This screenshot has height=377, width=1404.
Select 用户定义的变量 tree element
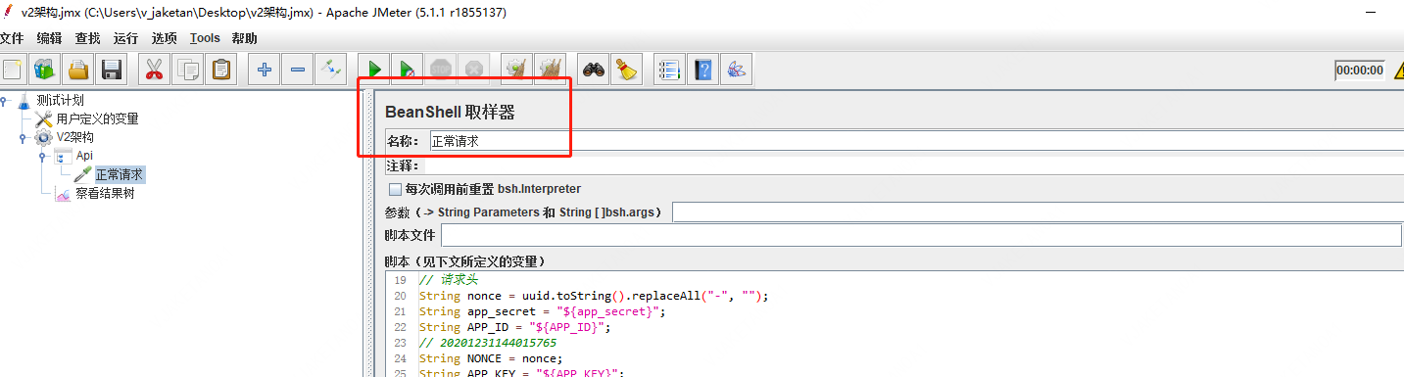click(97, 118)
